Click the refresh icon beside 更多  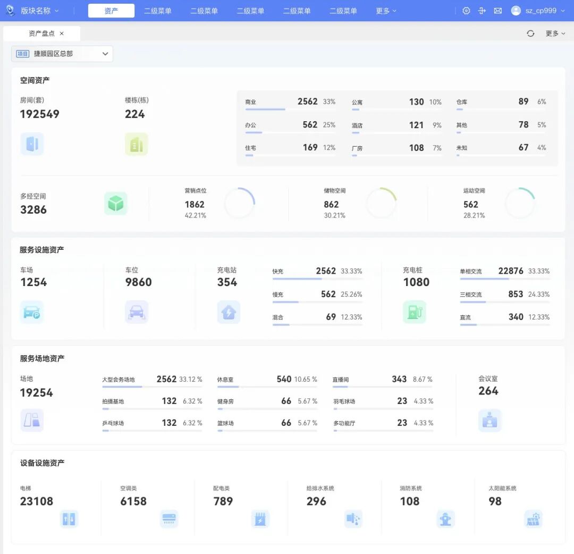tap(530, 33)
